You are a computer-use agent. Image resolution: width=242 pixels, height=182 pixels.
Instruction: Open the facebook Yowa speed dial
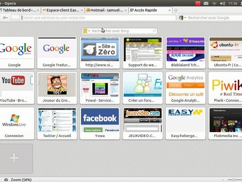click(100, 124)
